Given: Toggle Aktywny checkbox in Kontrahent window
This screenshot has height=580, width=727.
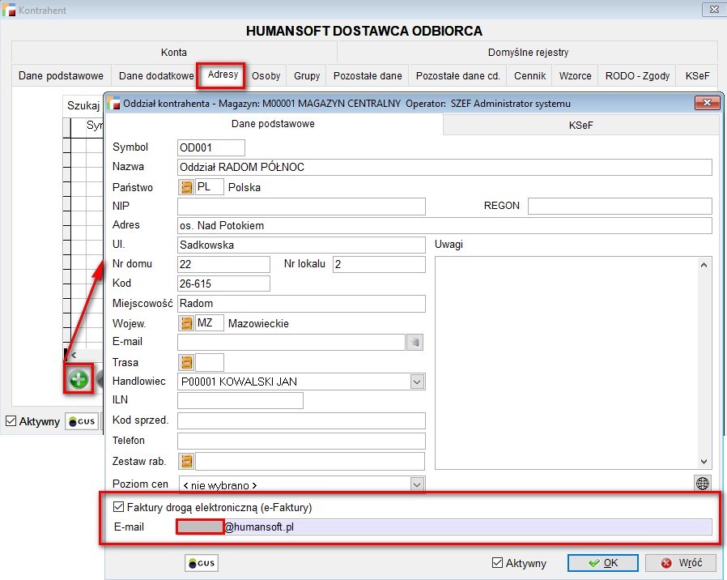Looking at the screenshot, I should (11, 421).
